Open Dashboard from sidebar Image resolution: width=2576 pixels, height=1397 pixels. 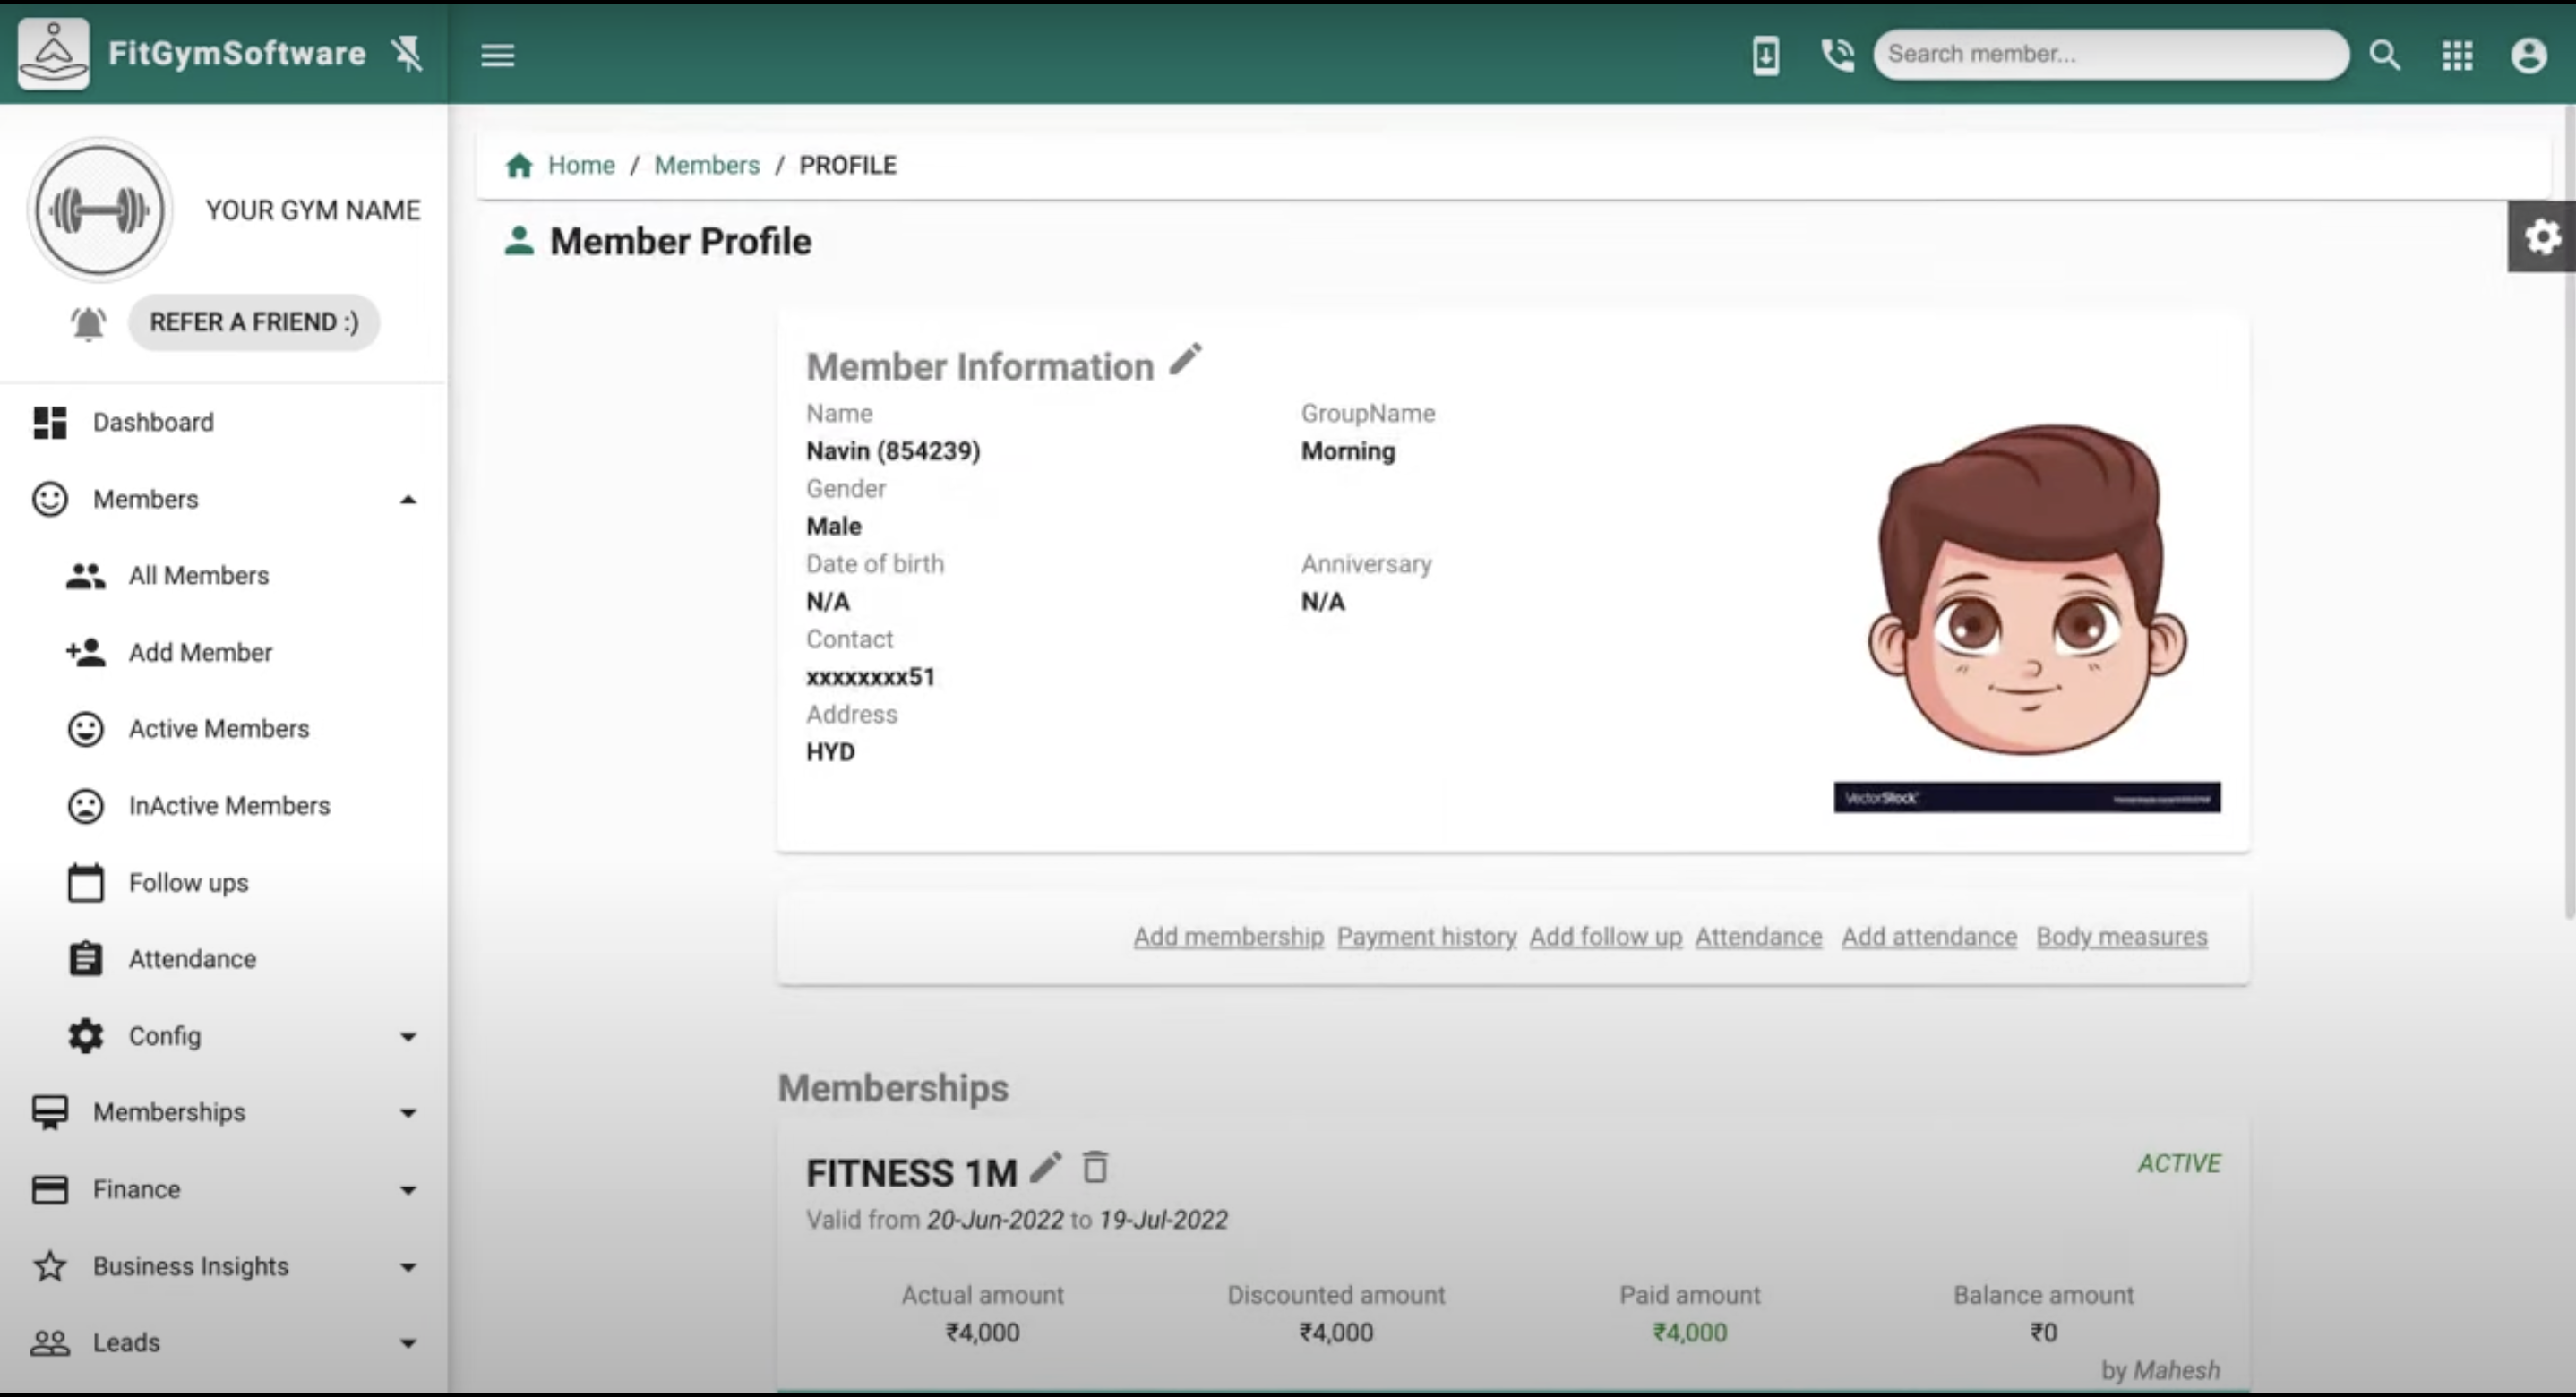pyautogui.click(x=153, y=422)
